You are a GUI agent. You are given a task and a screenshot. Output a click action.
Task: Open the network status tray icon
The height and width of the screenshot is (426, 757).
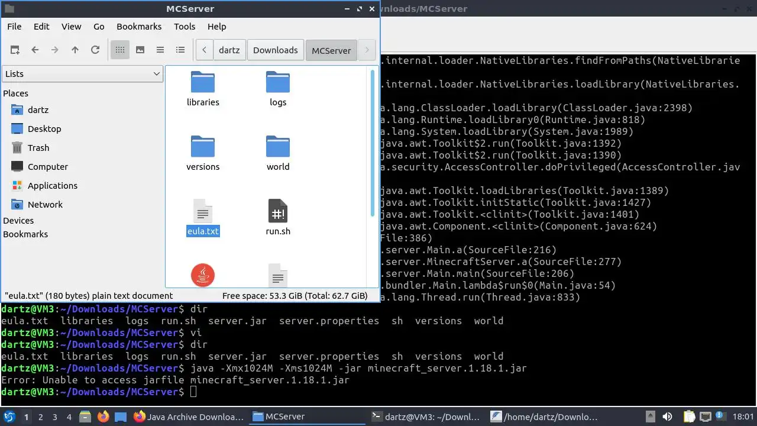click(705, 417)
